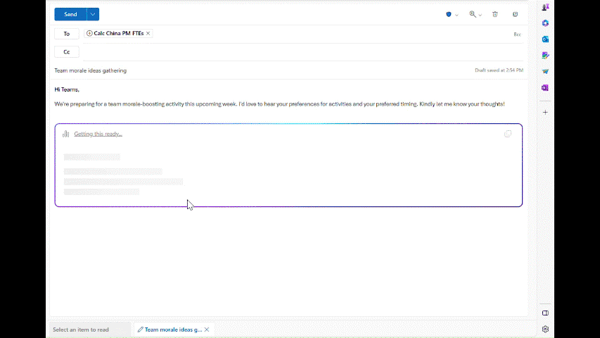Open the Designer pen app in side rail
The width and height of the screenshot is (600, 338).
click(545, 55)
